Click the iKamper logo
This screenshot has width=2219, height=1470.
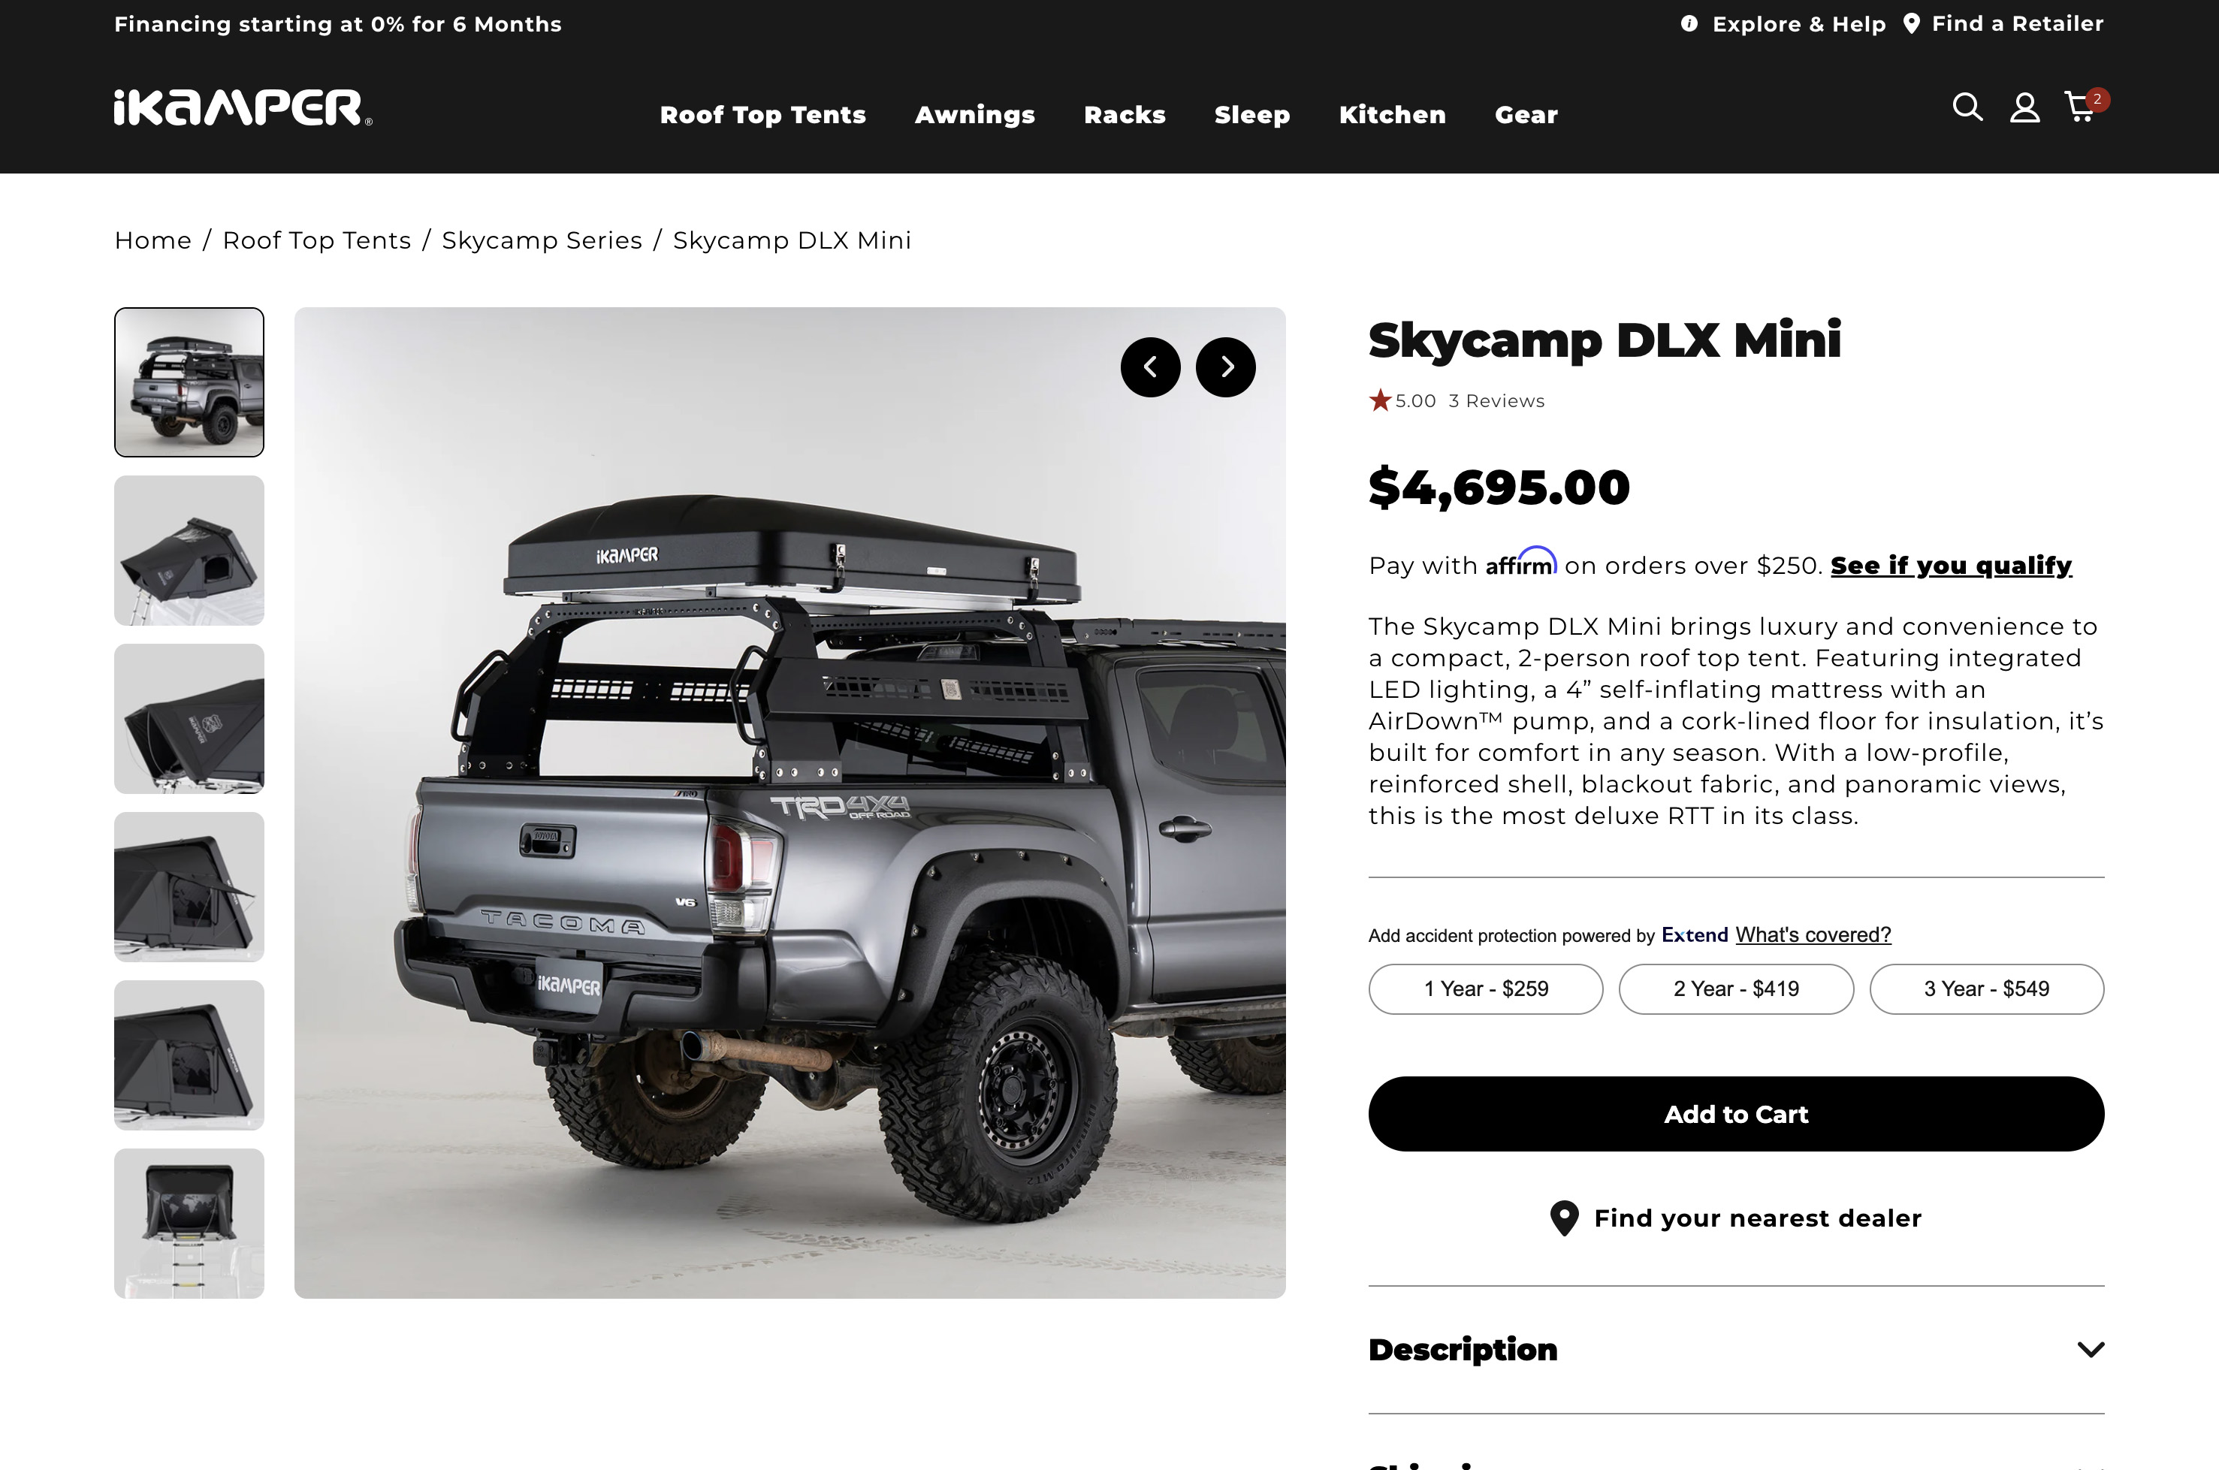point(243,108)
